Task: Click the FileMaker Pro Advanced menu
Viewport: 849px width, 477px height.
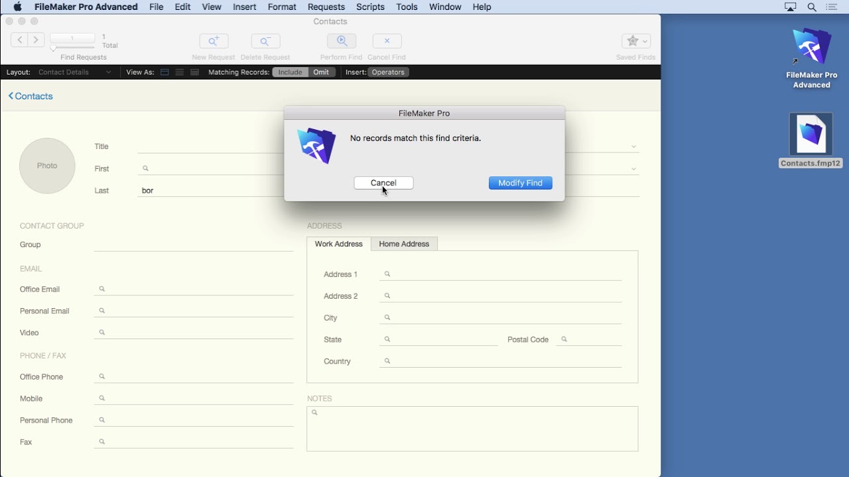Action: [86, 7]
